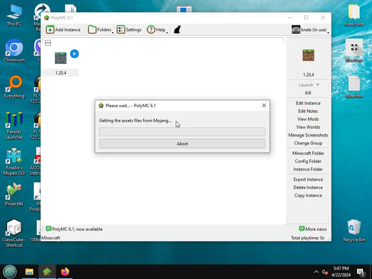Open the Config Folder
372x279 pixels.
308,161
